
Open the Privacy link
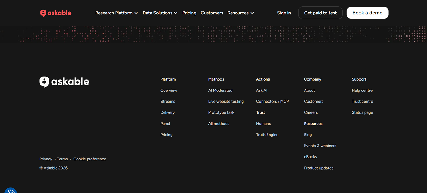(46, 159)
